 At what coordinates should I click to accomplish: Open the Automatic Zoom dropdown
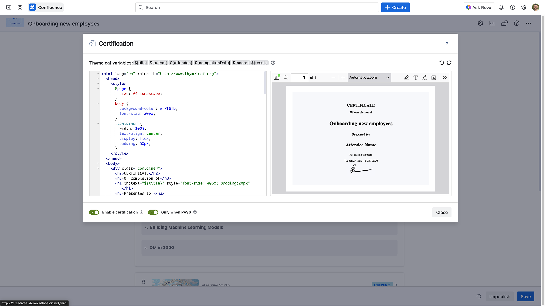(369, 78)
